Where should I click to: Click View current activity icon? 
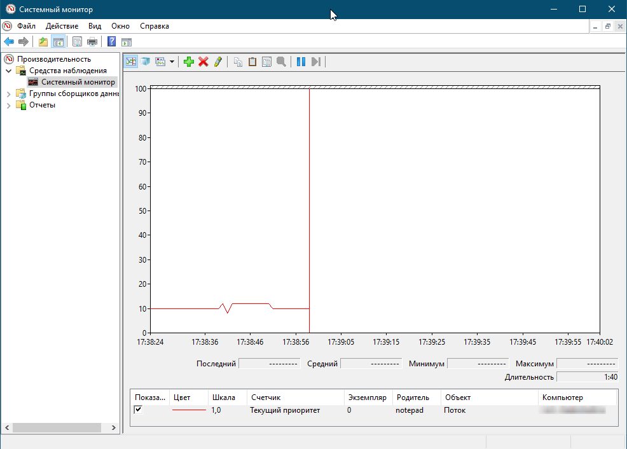(x=131, y=62)
